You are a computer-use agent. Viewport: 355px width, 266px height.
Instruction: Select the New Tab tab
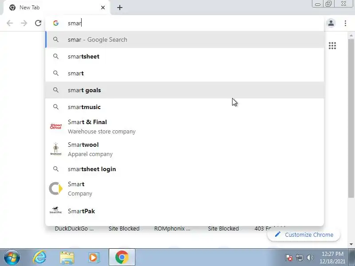coord(57,8)
